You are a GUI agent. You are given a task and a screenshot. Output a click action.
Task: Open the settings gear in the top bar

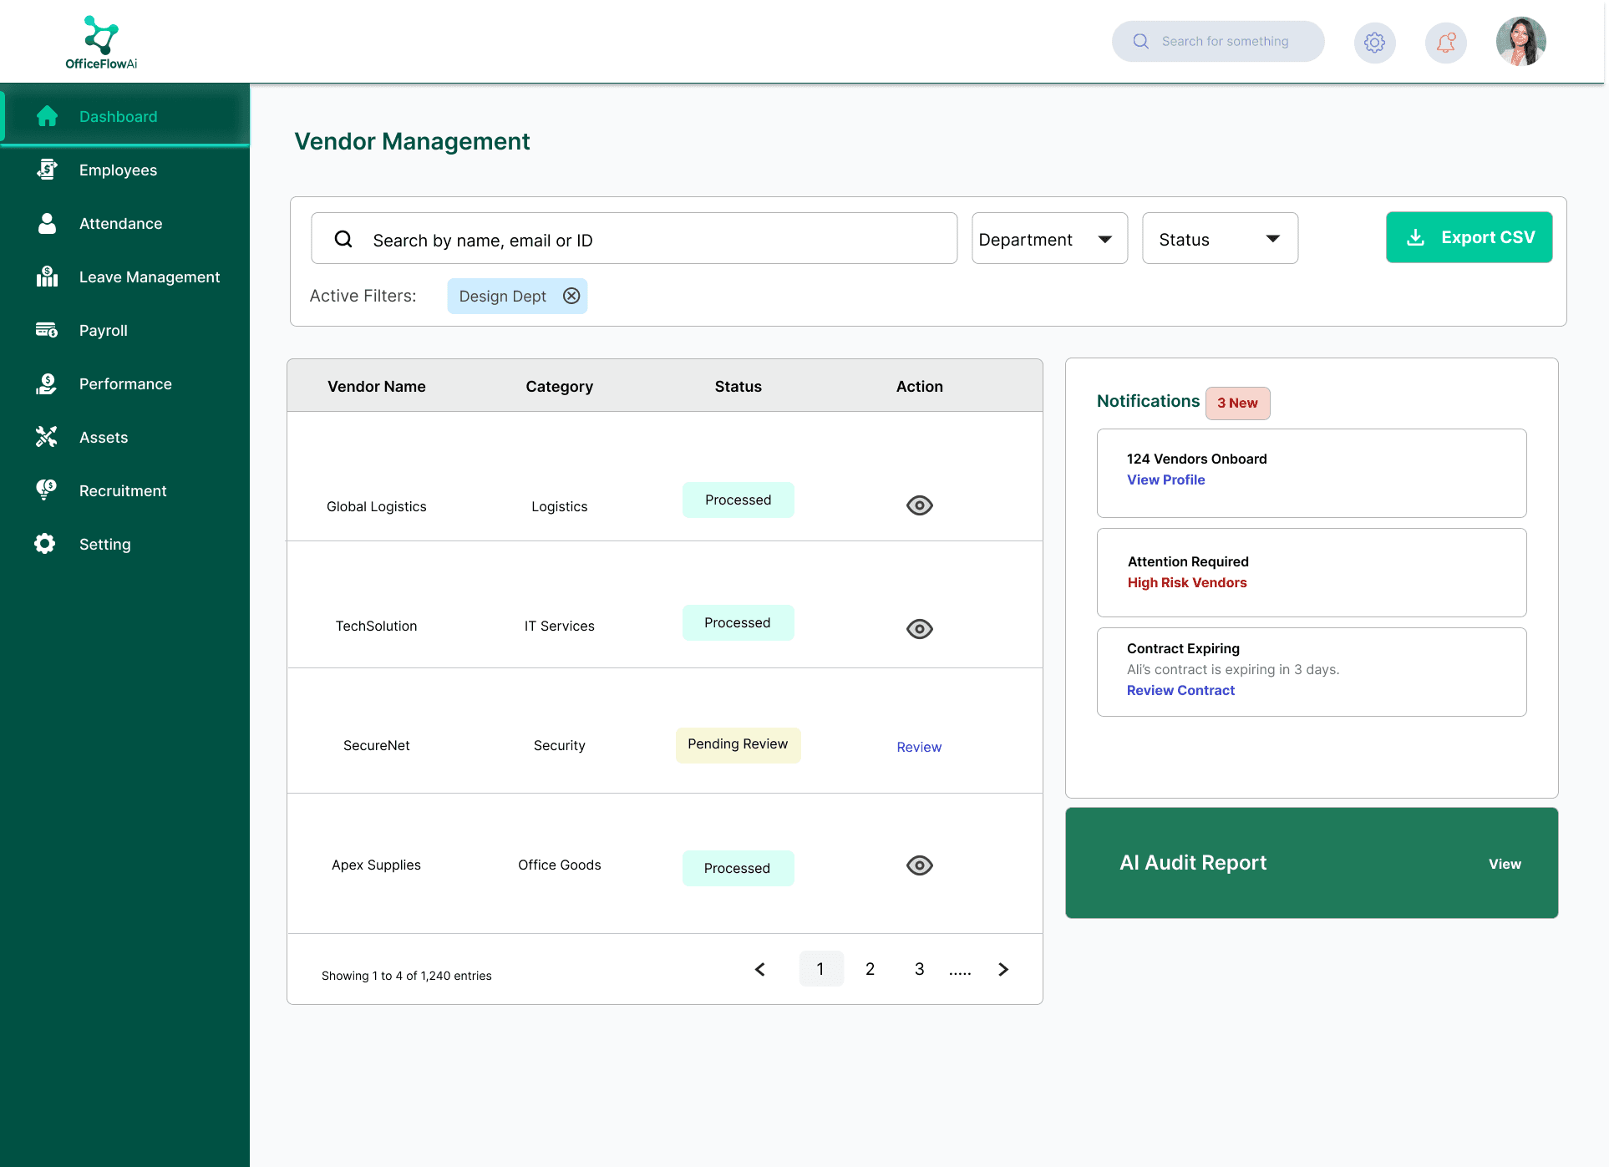(x=1374, y=41)
